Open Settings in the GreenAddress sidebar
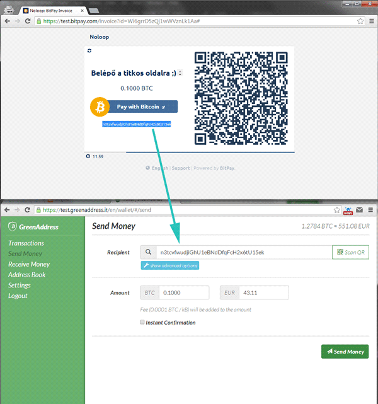The height and width of the screenshot is (404, 378). 20,286
